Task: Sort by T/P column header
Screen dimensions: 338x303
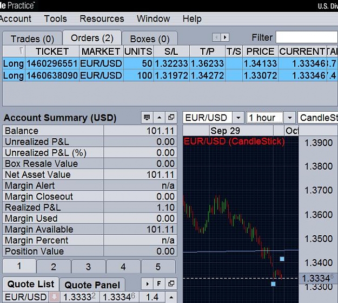Action: [207, 51]
